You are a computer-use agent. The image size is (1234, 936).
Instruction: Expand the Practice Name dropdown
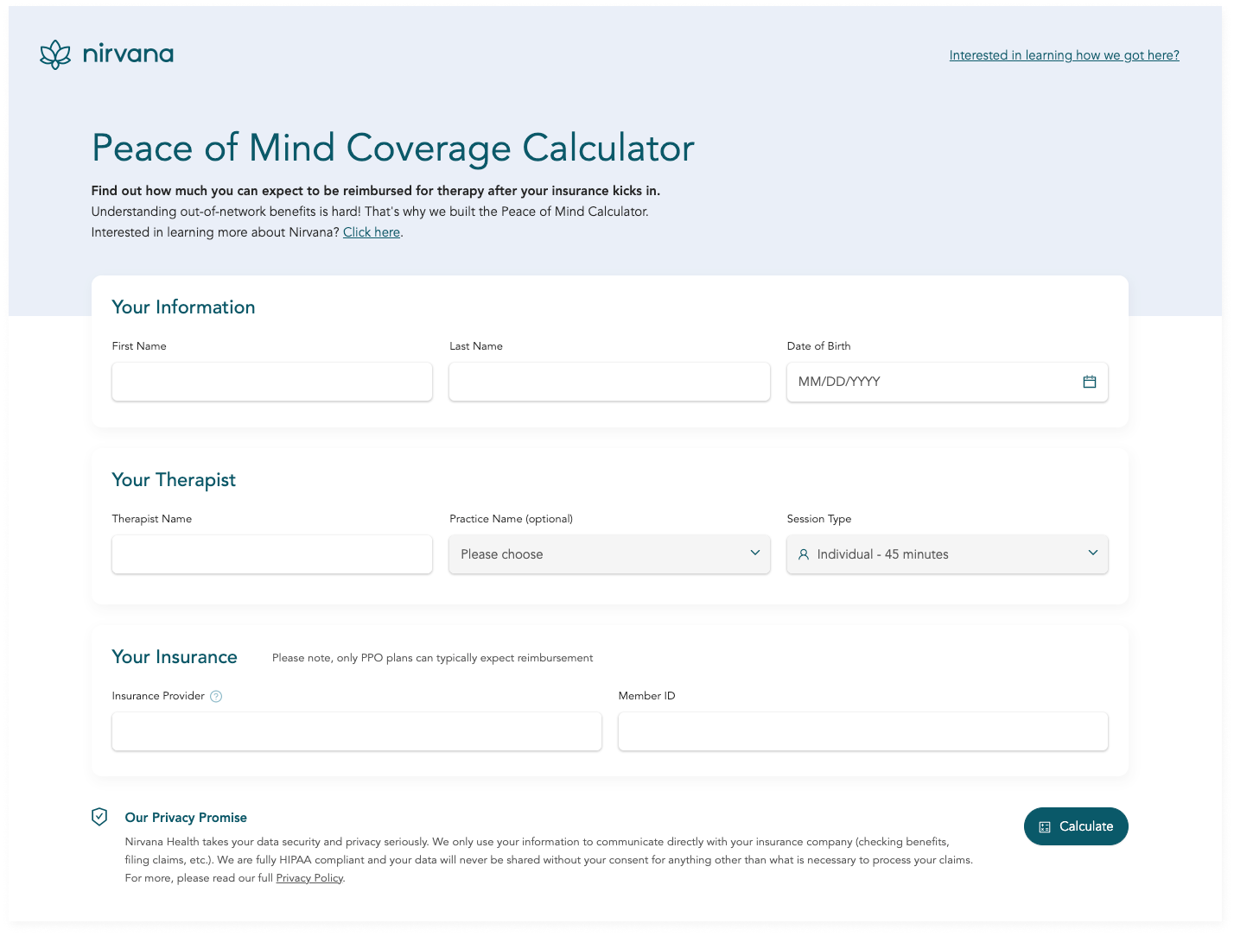click(x=609, y=554)
